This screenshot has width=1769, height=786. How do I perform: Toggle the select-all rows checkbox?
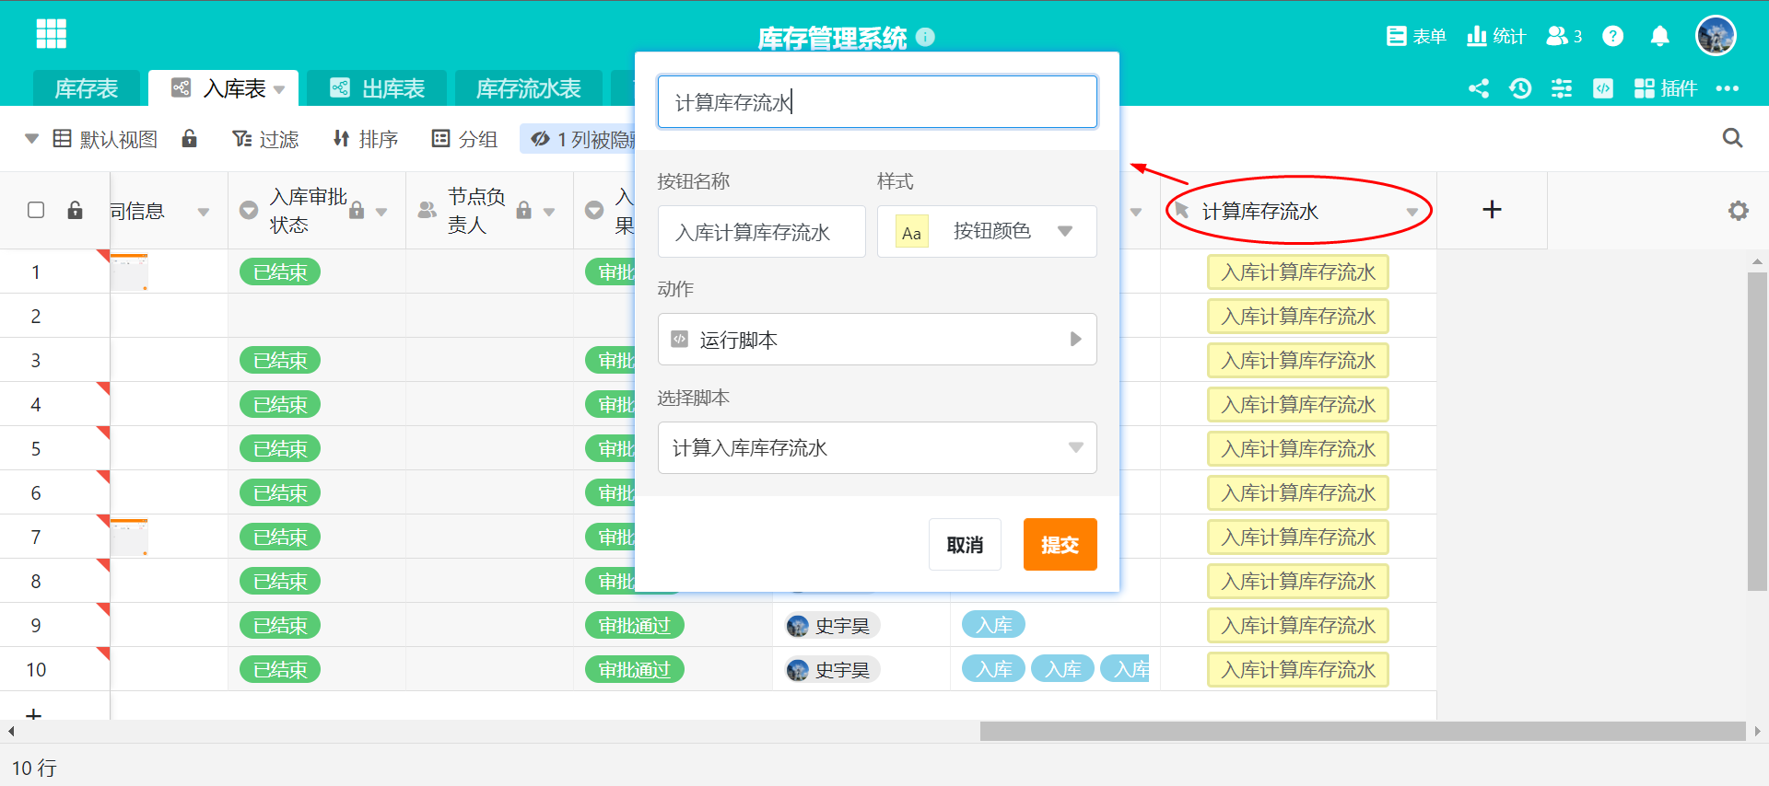[36, 210]
